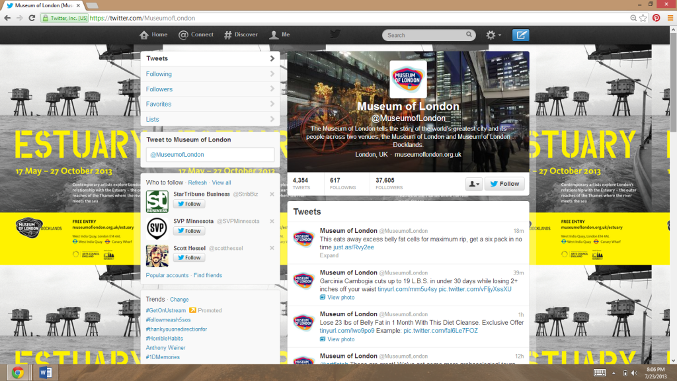The image size is (677, 381).
Task: Open SVP Minnesota avatar
Action: pyautogui.click(x=157, y=228)
